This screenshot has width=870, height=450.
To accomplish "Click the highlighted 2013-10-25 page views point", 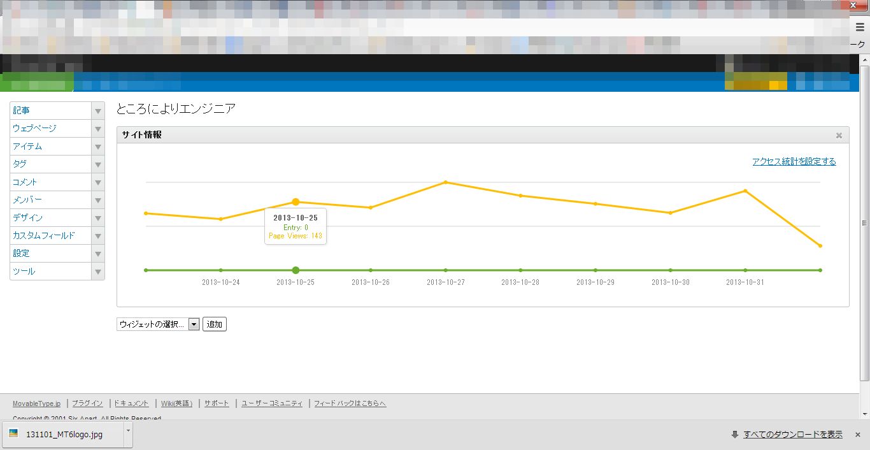I will pos(296,201).
